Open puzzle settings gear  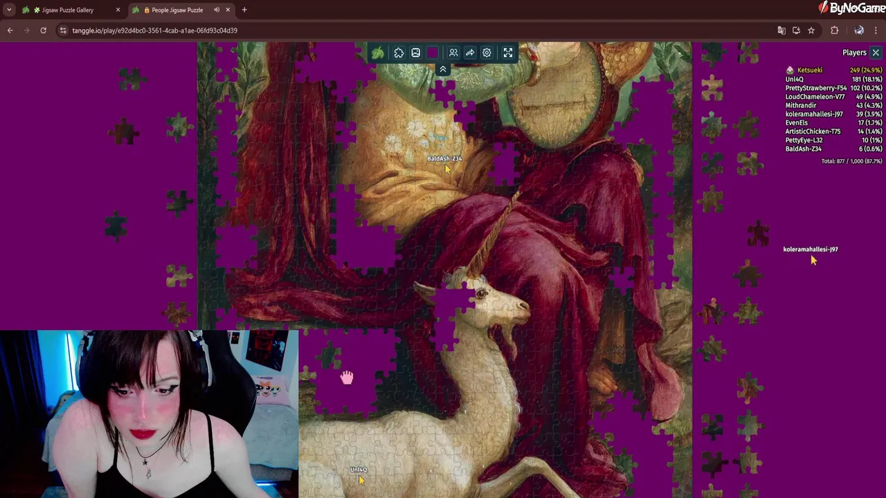[487, 53]
